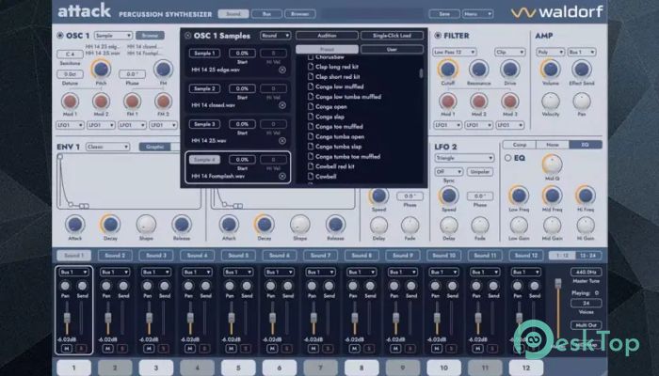659x376 pixels.
Task: Click the EQ Mid Q knob
Action: (x=553, y=164)
